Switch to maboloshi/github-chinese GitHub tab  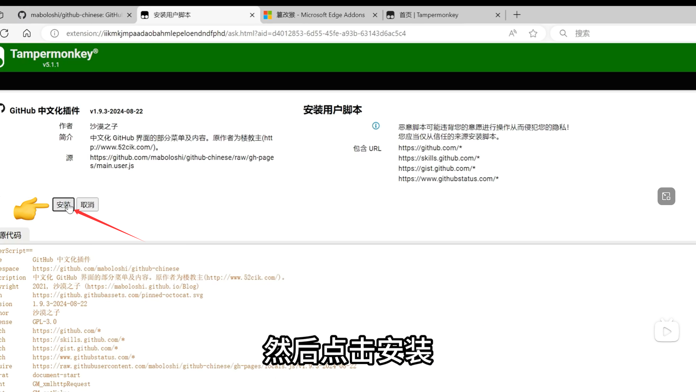point(72,15)
